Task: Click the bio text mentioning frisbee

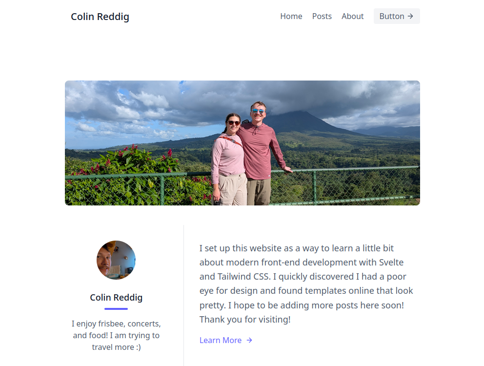Action: pyautogui.click(x=116, y=335)
